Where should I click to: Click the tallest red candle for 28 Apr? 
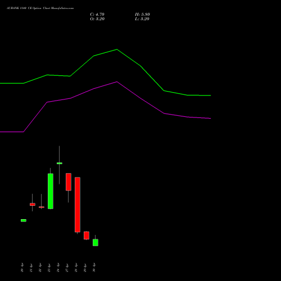[78, 205]
